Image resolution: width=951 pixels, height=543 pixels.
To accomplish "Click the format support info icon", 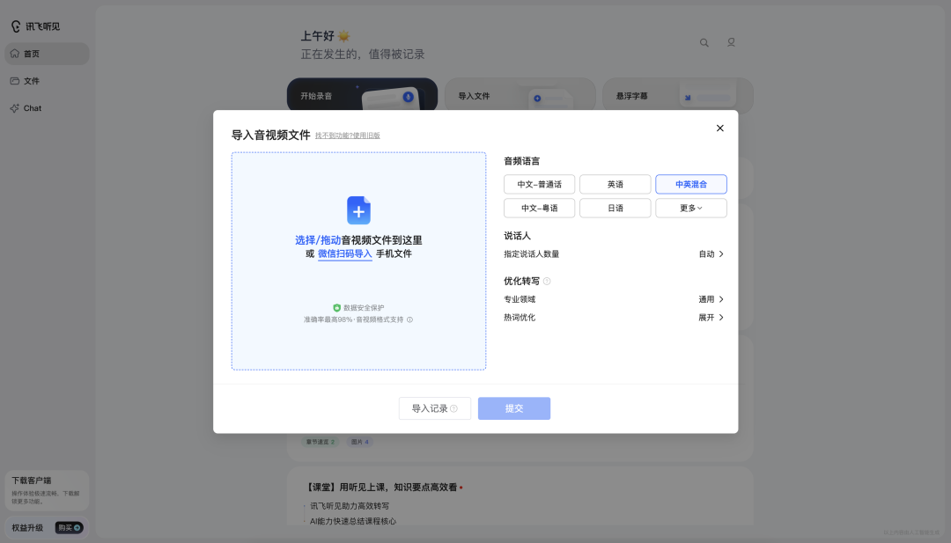I will pyautogui.click(x=410, y=319).
